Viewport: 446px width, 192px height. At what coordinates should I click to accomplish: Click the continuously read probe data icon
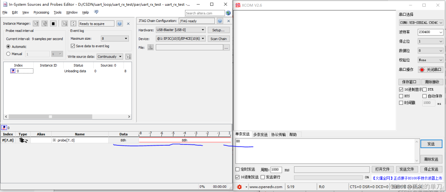pyautogui.click(x=45, y=24)
